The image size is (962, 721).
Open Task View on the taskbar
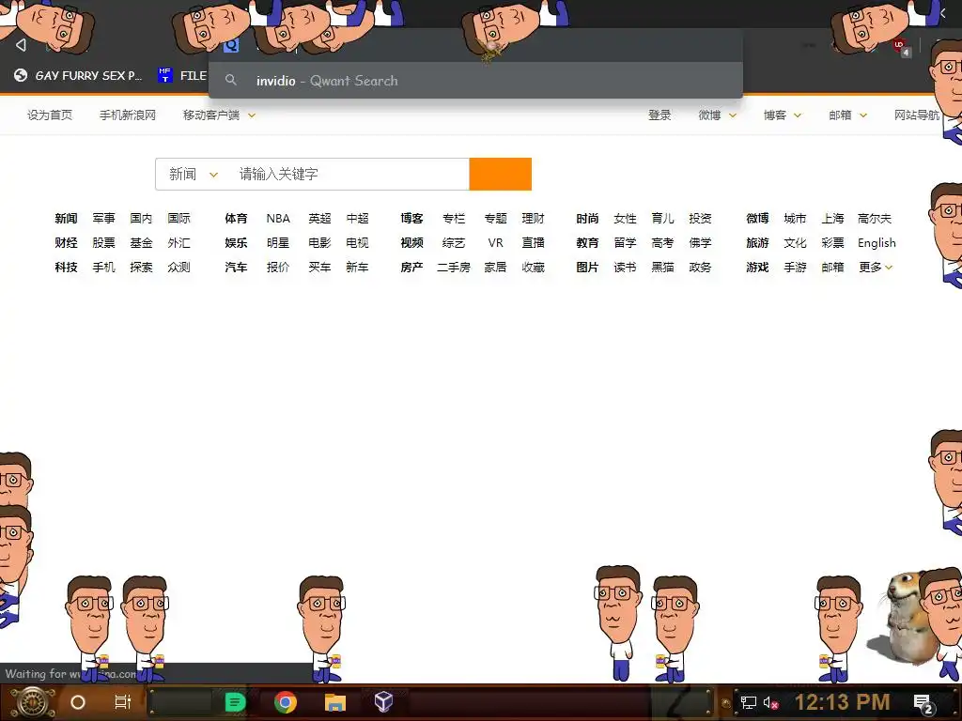click(x=123, y=702)
